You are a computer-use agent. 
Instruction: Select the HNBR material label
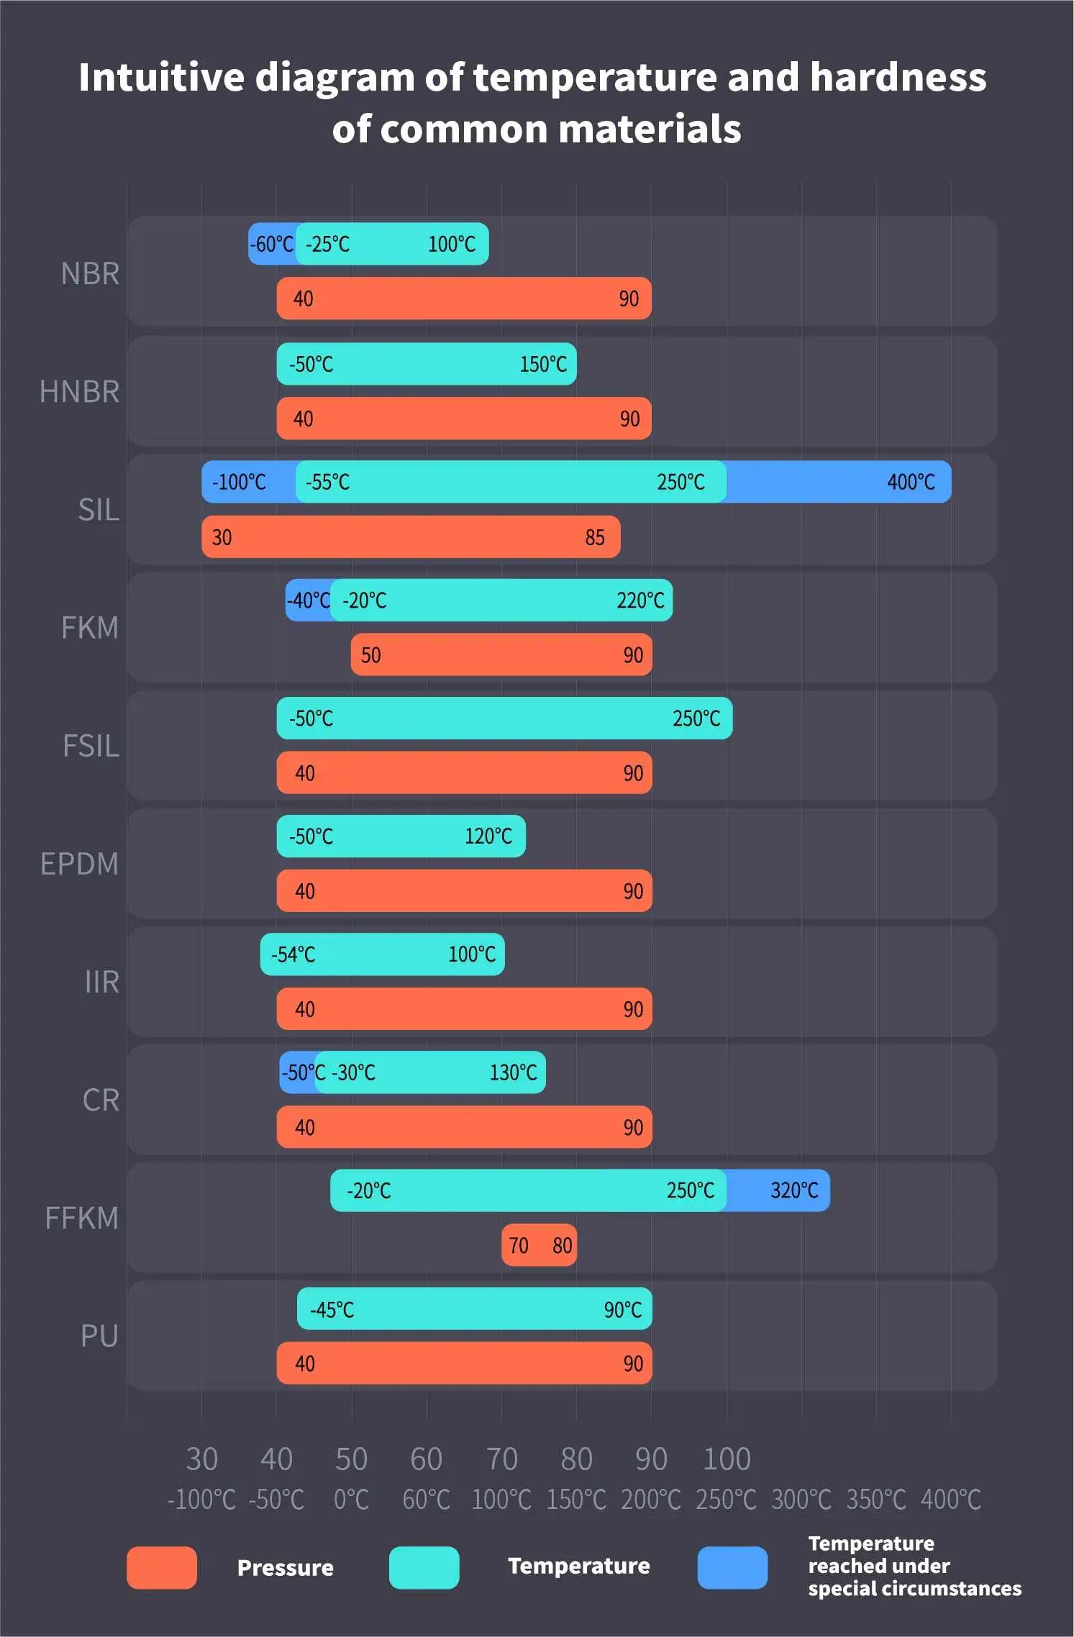(x=79, y=392)
